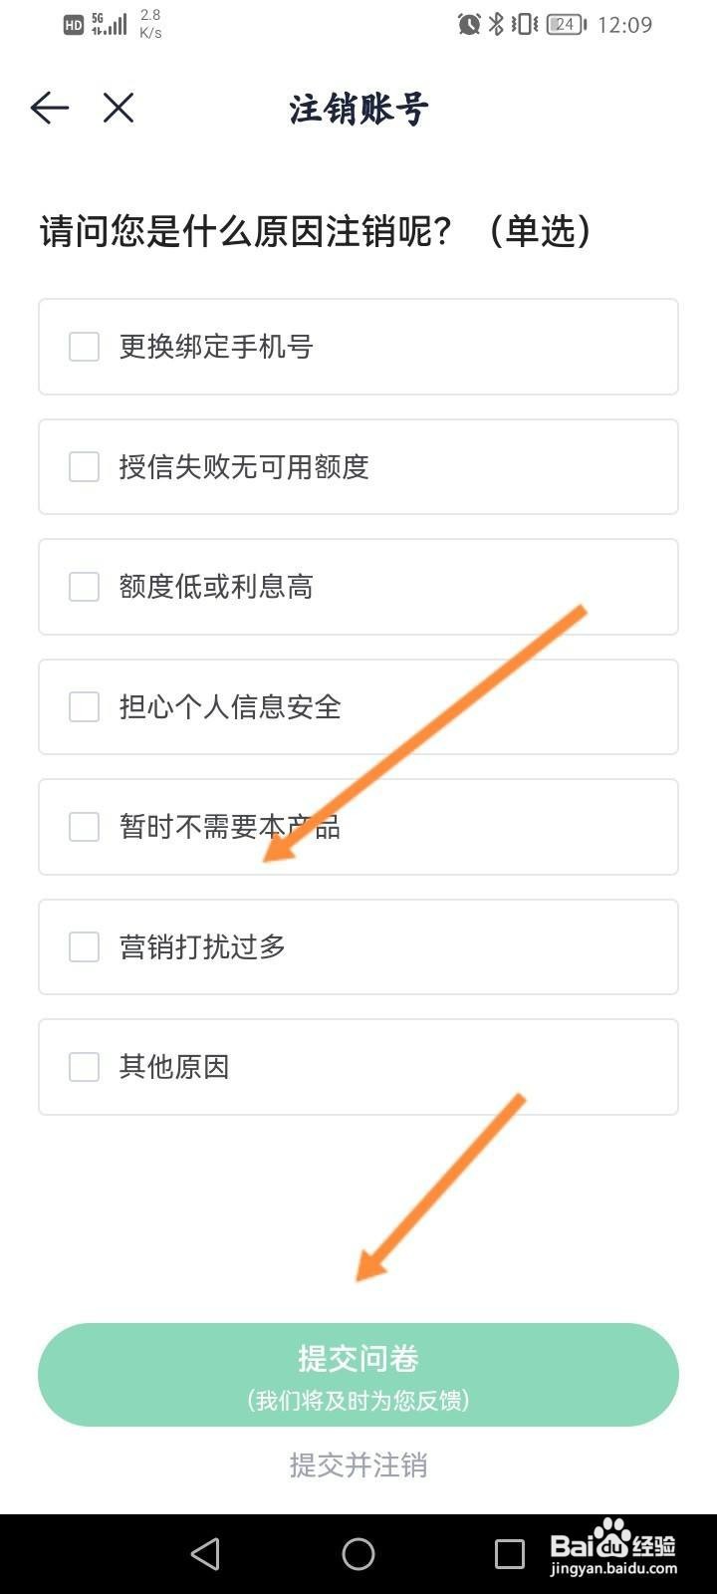Tap the back arrow icon
Image resolution: width=717 pixels, height=1594 pixels.
tap(50, 108)
